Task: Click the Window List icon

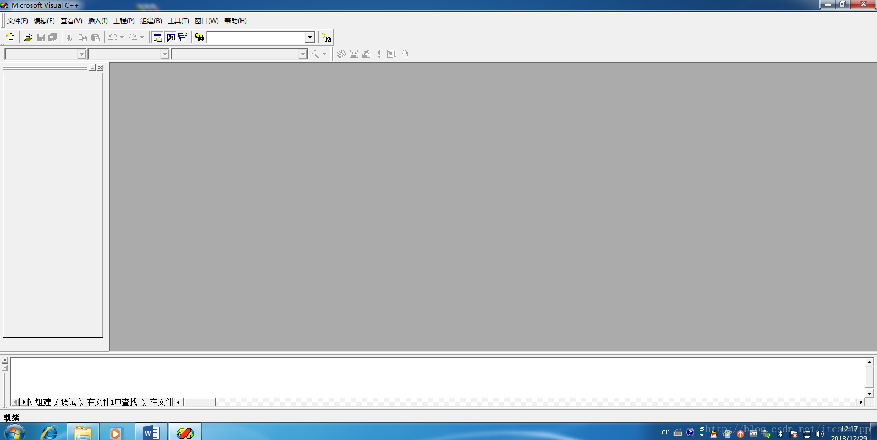Action: tap(183, 37)
